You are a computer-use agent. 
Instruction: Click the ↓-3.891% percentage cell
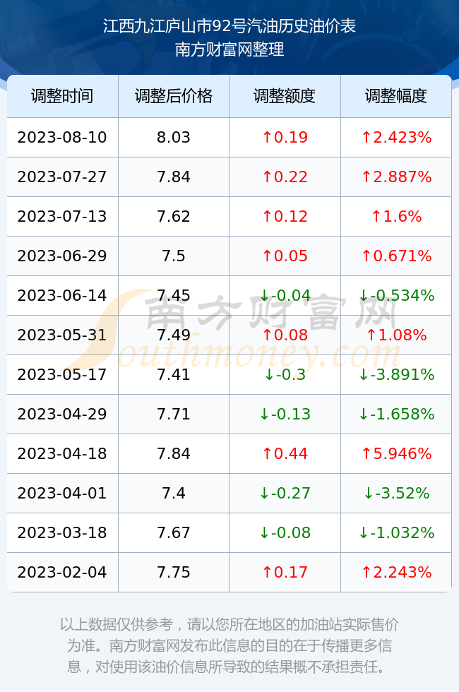click(396, 375)
